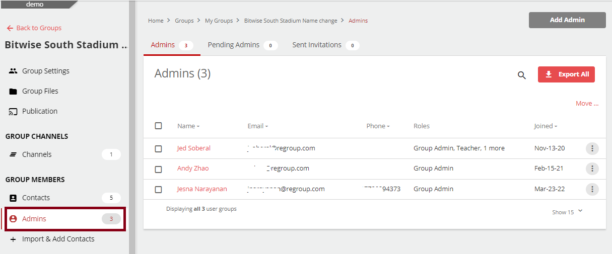Sort by the Joined column

coord(546,126)
